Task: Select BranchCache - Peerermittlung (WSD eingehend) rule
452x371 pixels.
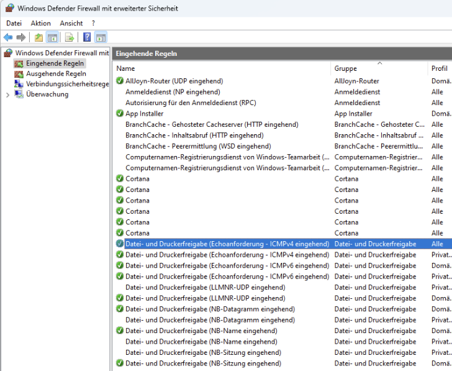Action: (x=198, y=146)
